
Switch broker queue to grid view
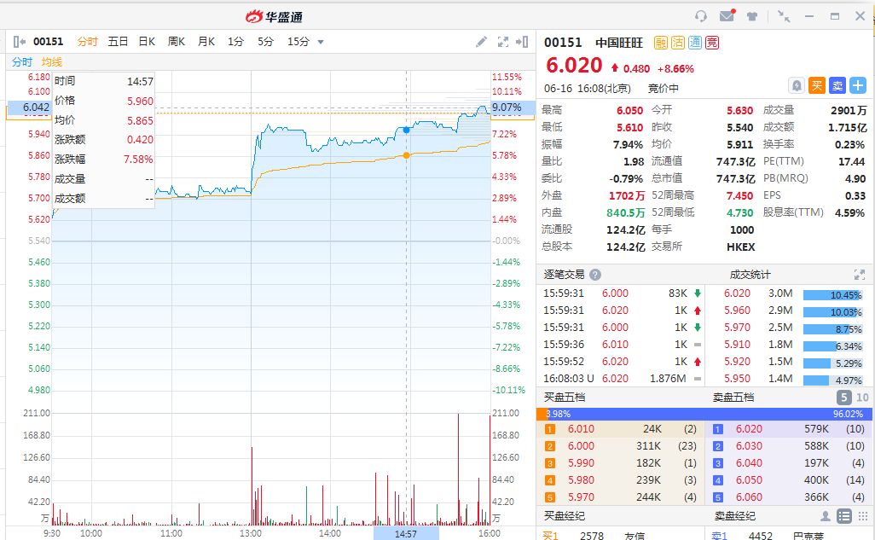point(863,516)
